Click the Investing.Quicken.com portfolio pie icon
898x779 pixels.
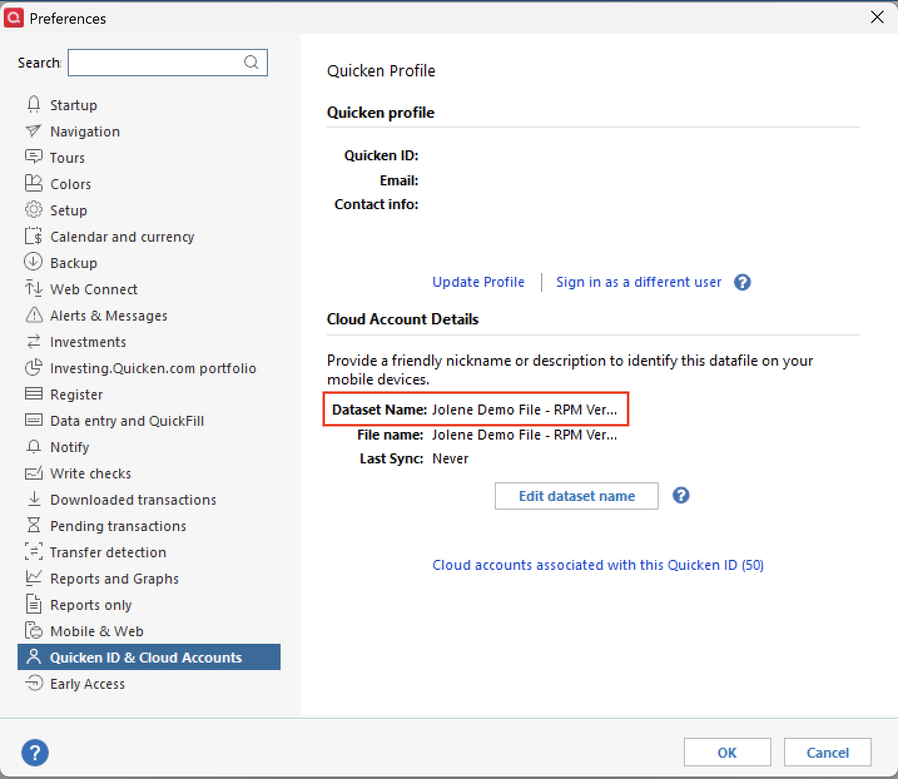pyautogui.click(x=34, y=368)
